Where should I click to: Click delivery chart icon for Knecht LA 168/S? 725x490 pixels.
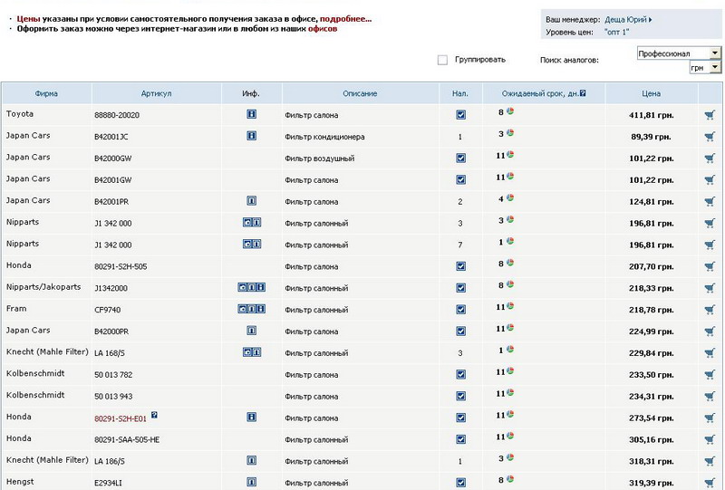click(x=510, y=349)
